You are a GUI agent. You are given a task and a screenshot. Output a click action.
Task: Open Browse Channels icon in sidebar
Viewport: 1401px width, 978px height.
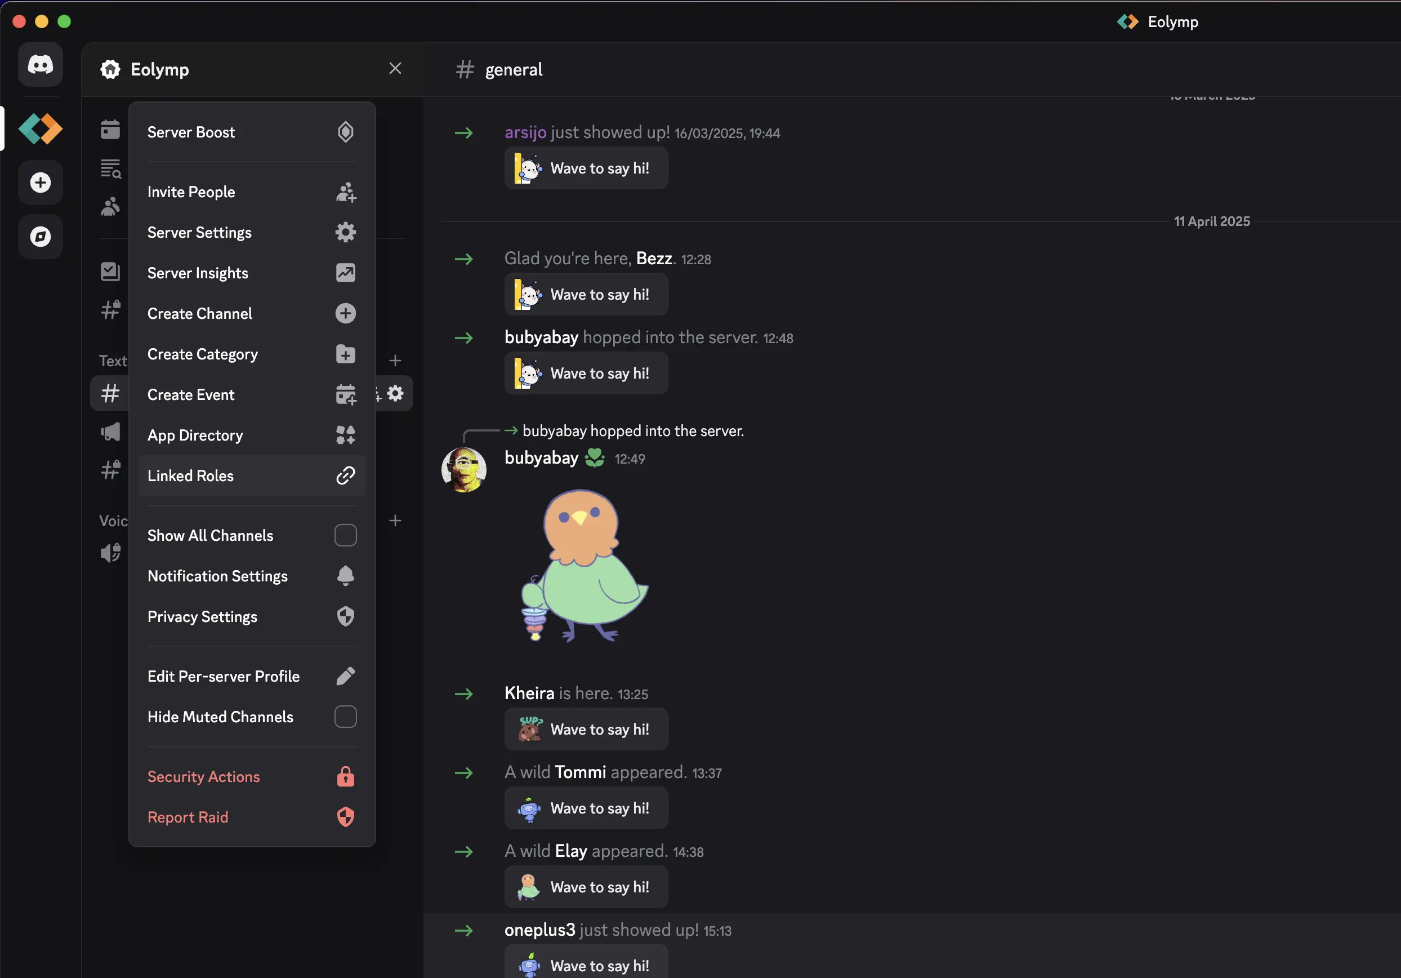point(110,168)
